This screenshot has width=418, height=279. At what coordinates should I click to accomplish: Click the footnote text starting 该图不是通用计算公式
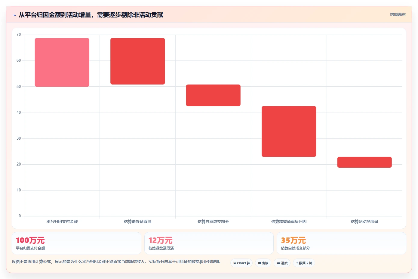(x=116, y=262)
